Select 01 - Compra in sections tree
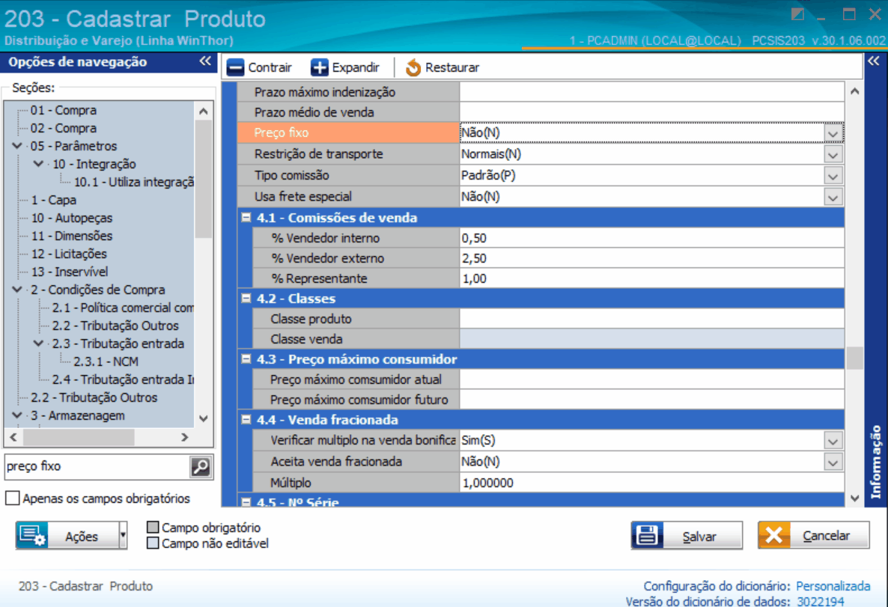 (x=64, y=110)
